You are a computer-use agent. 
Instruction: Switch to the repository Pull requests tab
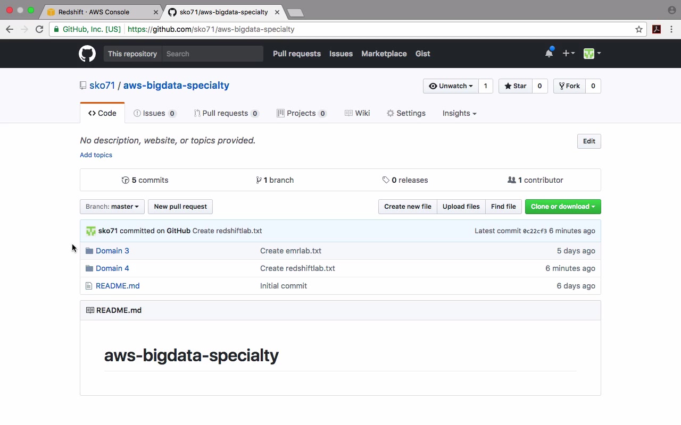(226, 113)
